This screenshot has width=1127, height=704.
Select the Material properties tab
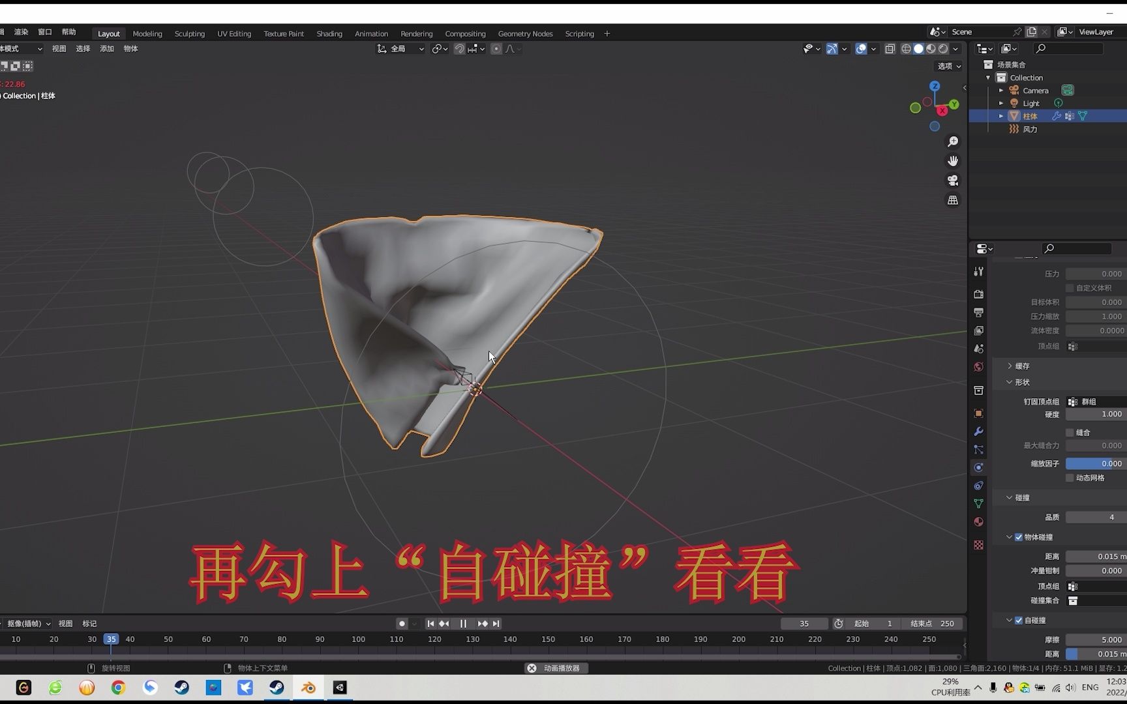(x=978, y=521)
